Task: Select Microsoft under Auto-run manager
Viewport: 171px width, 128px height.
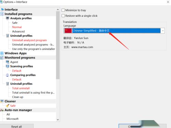Action: tap(12, 119)
